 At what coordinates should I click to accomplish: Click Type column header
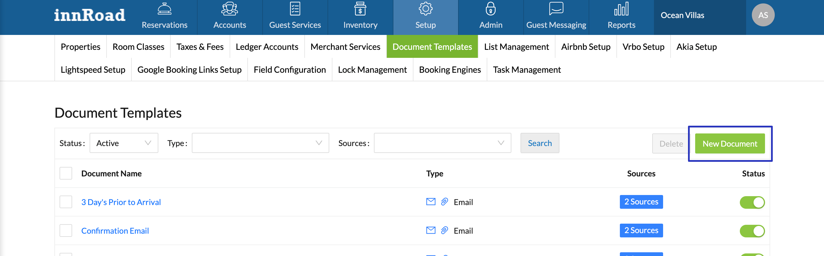434,174
